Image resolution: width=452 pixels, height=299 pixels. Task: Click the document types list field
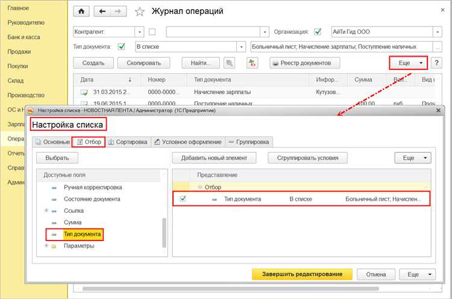(x=342, y=46)
